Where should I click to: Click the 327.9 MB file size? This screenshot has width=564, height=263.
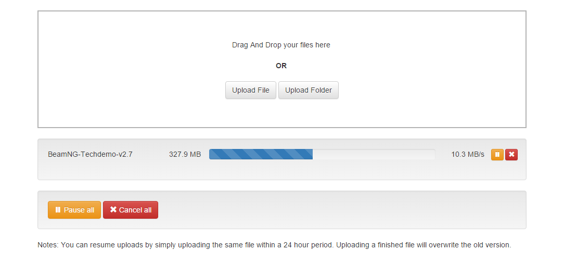(185, 155)
